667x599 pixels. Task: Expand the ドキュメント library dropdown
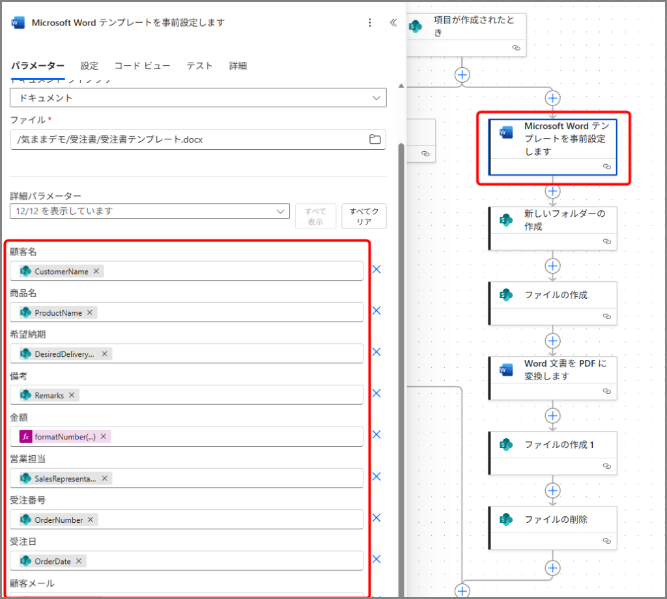tap(376, 98)
